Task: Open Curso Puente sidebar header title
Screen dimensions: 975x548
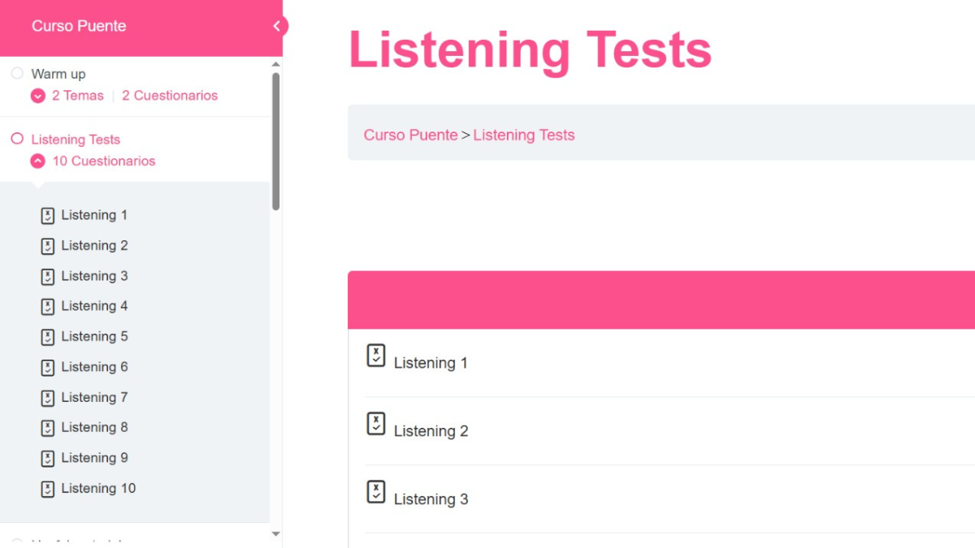Action: pyautogui.click(x=79, y=26)
